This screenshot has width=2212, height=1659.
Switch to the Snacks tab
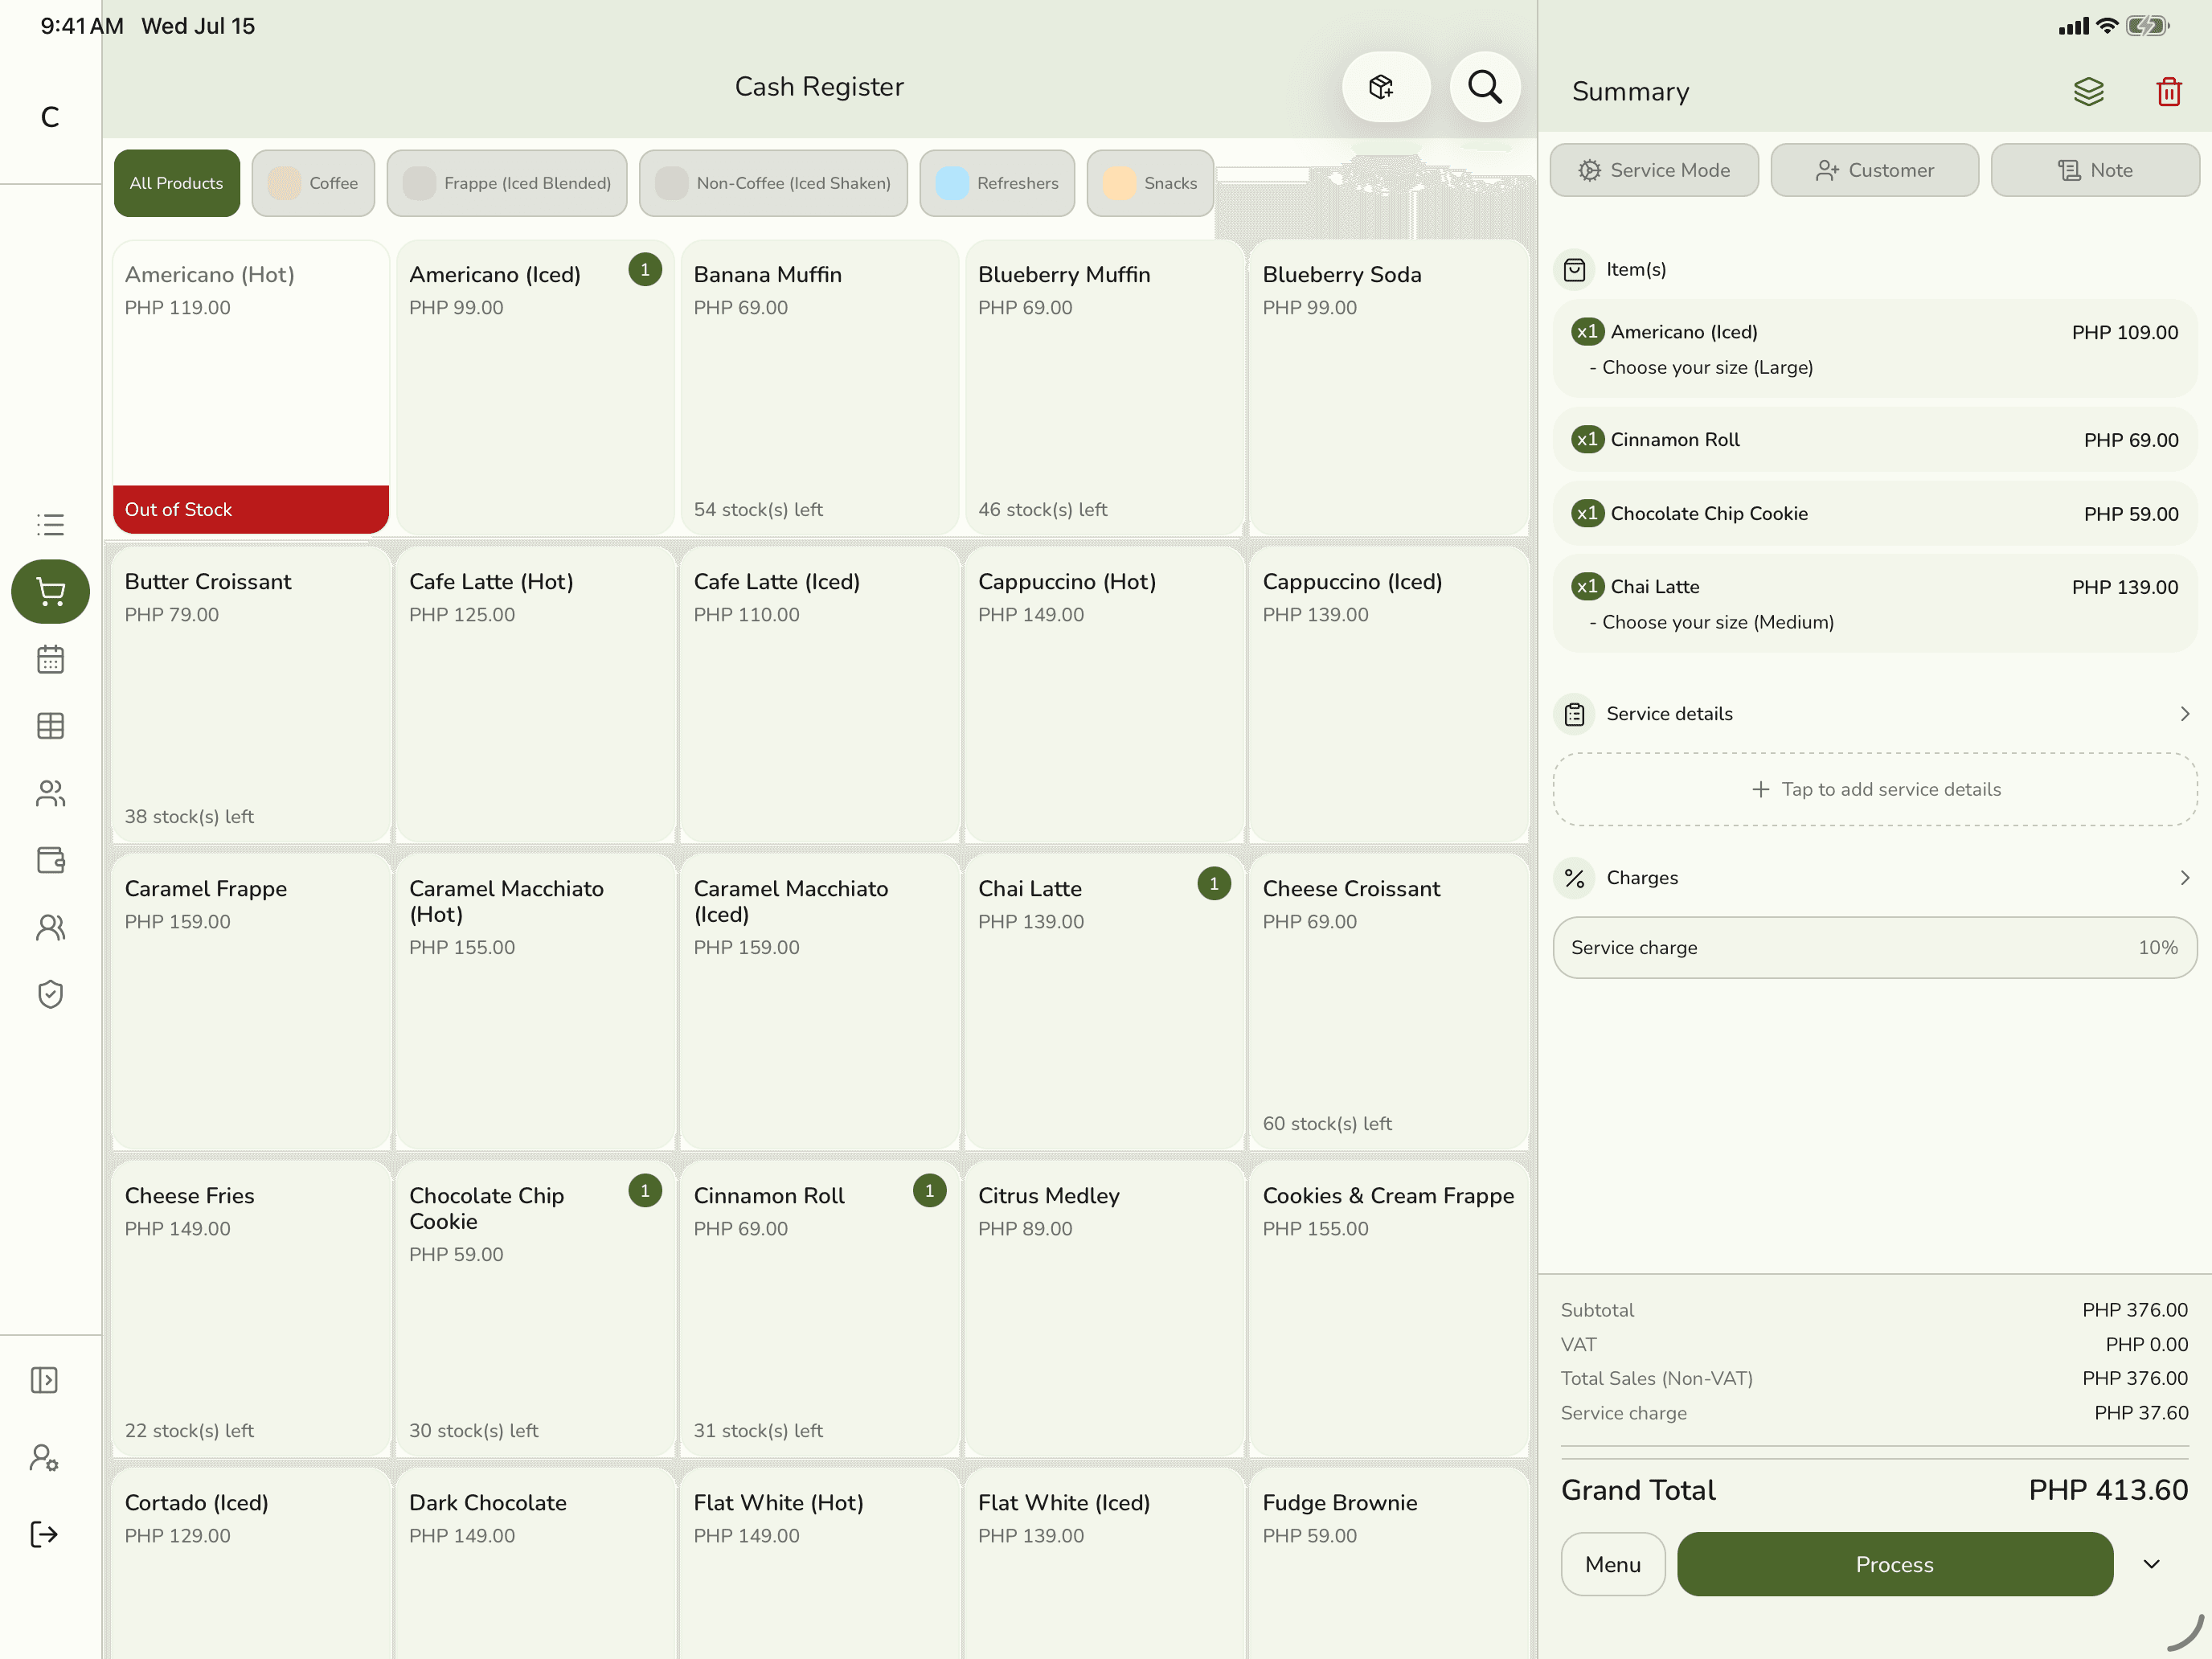[x=1150, y=183]
